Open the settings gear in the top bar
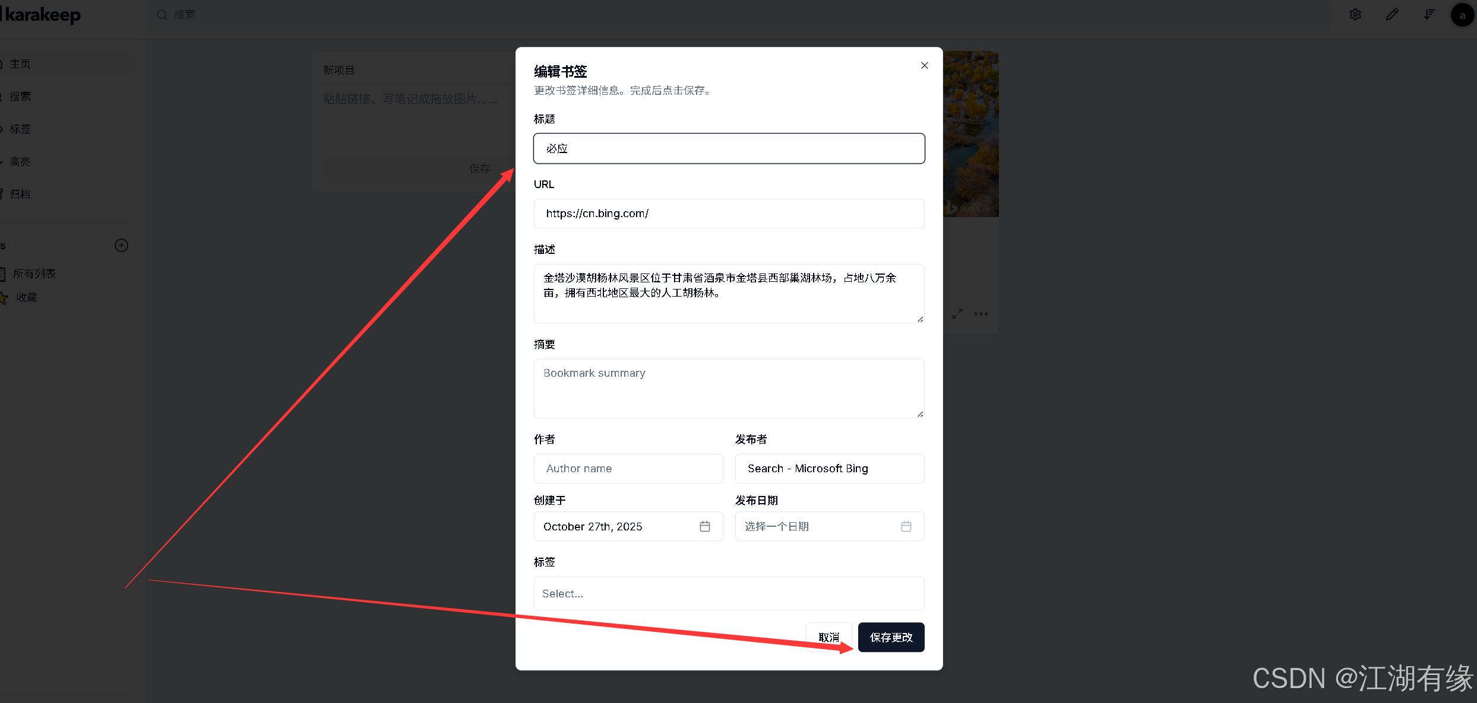This screenshot has width=1477, height=703. 1356,14
